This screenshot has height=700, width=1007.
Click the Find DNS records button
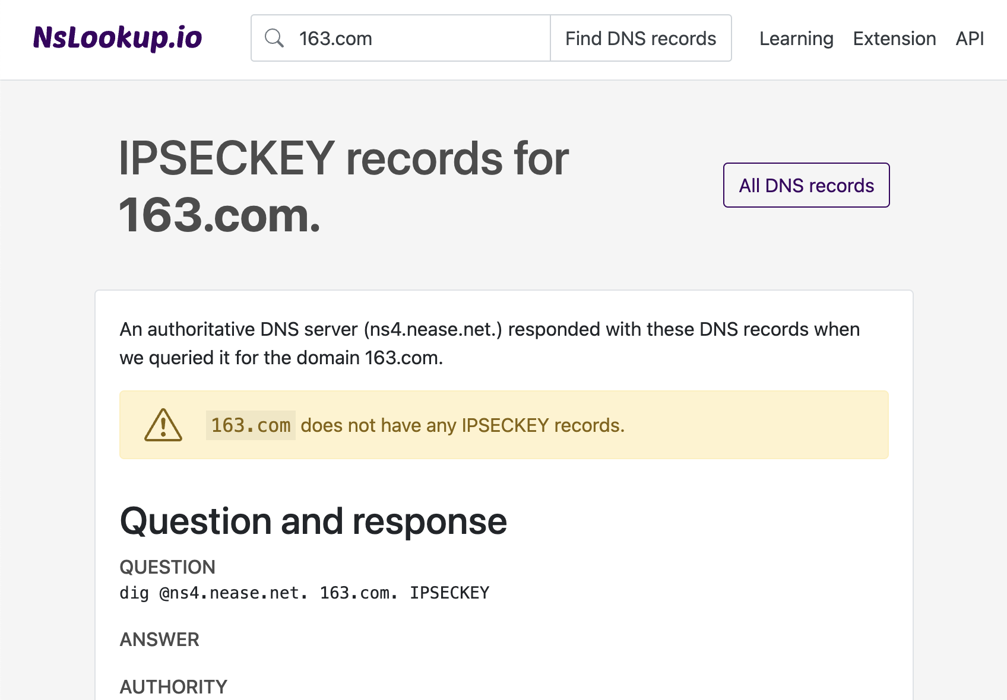point(640,38)
